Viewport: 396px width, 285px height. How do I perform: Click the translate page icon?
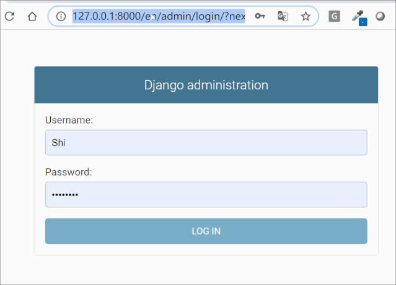point(283,17)
